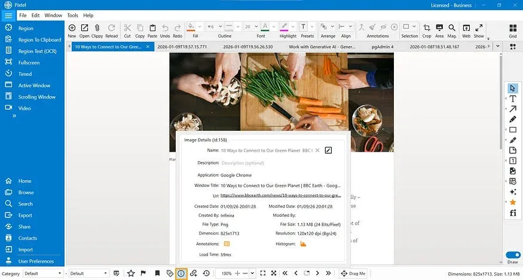Viewport: 523px width, 280px height.
Task: Click the Description optional input field
Action: pyautogui.click(x=280, y=163)
